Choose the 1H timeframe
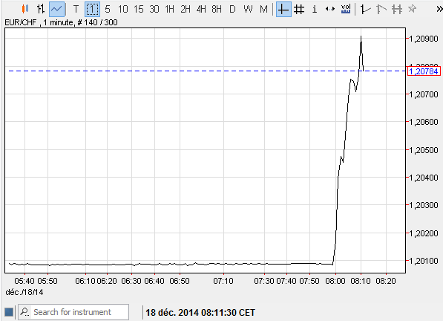443x321 pixels. click(170, 10)
